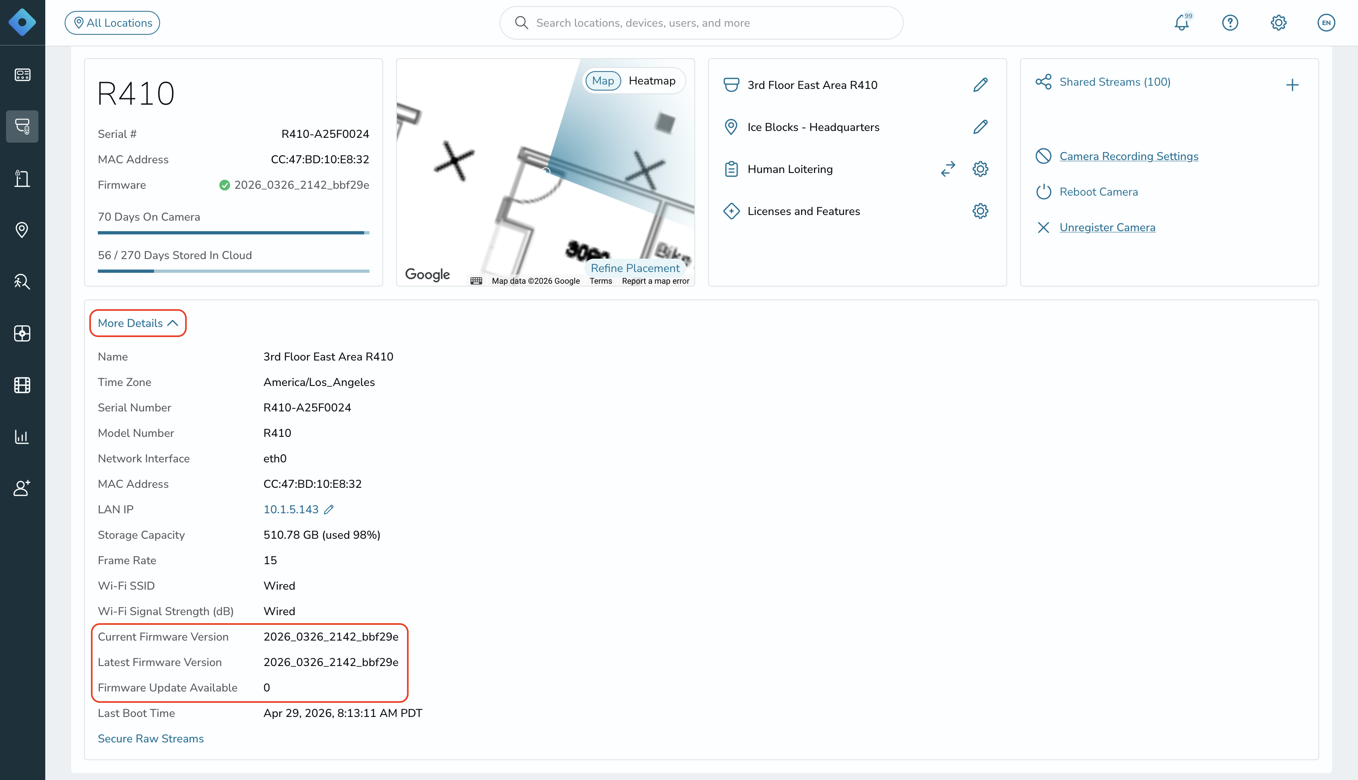The height and width of the screenshot is (780, 1358).
Task: Open Shared Streams (100) link
Action: (1115, 82)
